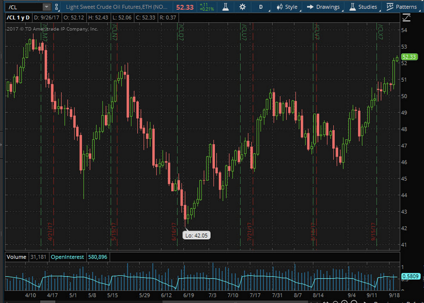Click the Volume study label
This screenshot has width=424, height=303.
pyautogui.click(x=17, y=257)
